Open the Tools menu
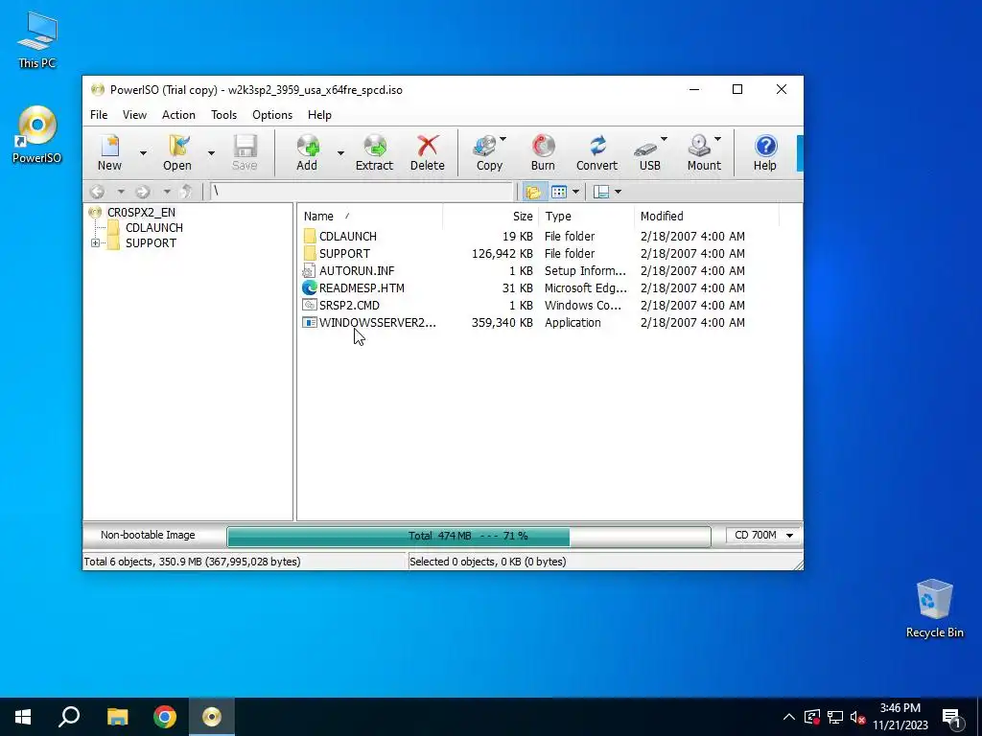 click(223, 115)
